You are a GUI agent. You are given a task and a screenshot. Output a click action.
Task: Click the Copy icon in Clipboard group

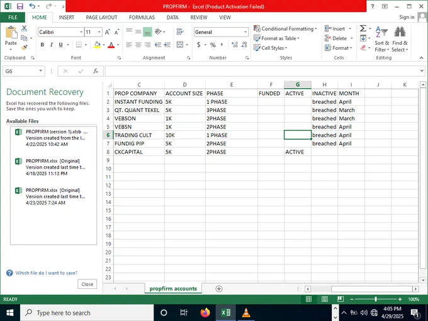click(x=25, y=38)
